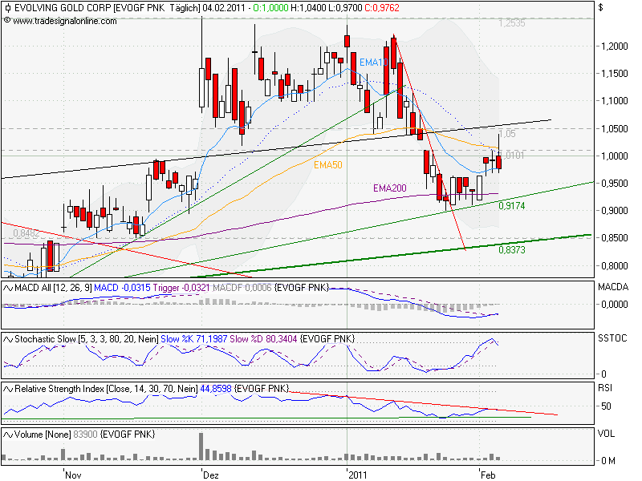
Task: Click the Volume indicator wave icon
Action: [x=8, y=434]
